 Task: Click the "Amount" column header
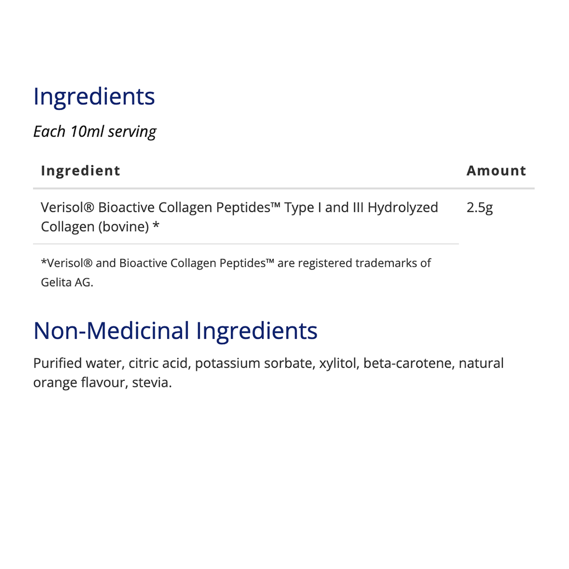point(496,171)
